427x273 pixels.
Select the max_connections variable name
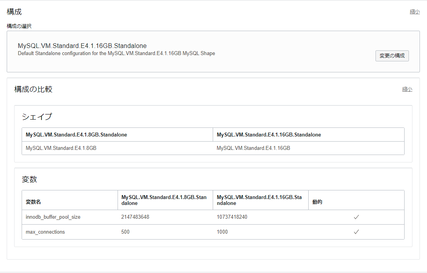point(45,232)
